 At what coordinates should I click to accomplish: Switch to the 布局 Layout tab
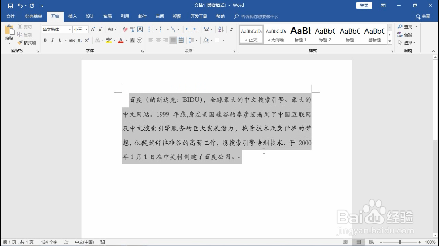(x=107, y=16)
